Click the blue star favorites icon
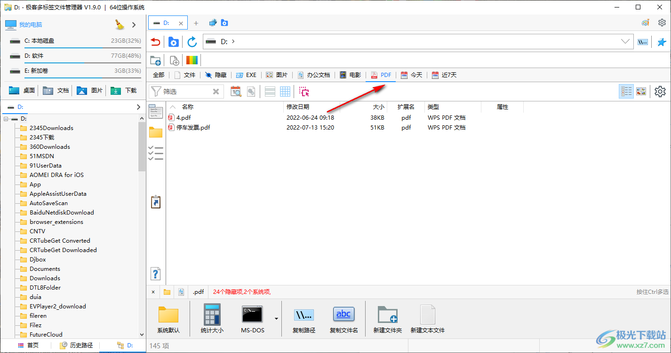Viewport: 671px width, 353px height. [662, 42]
